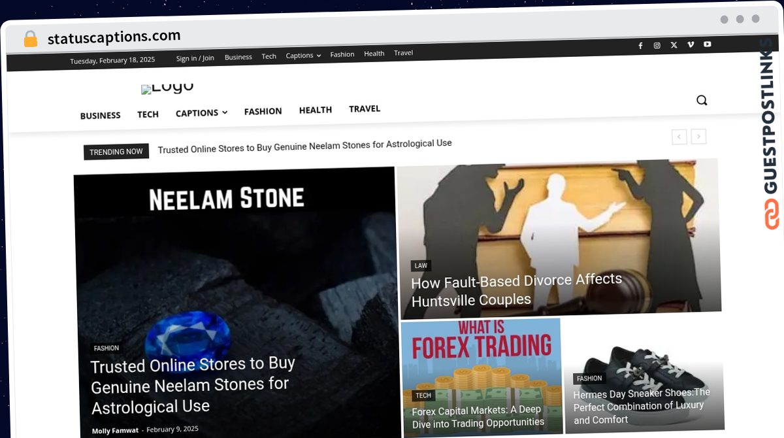Click the statuscaptions.com address text
784x438 pixels.
pyautogui.click(x=114, y=37)
